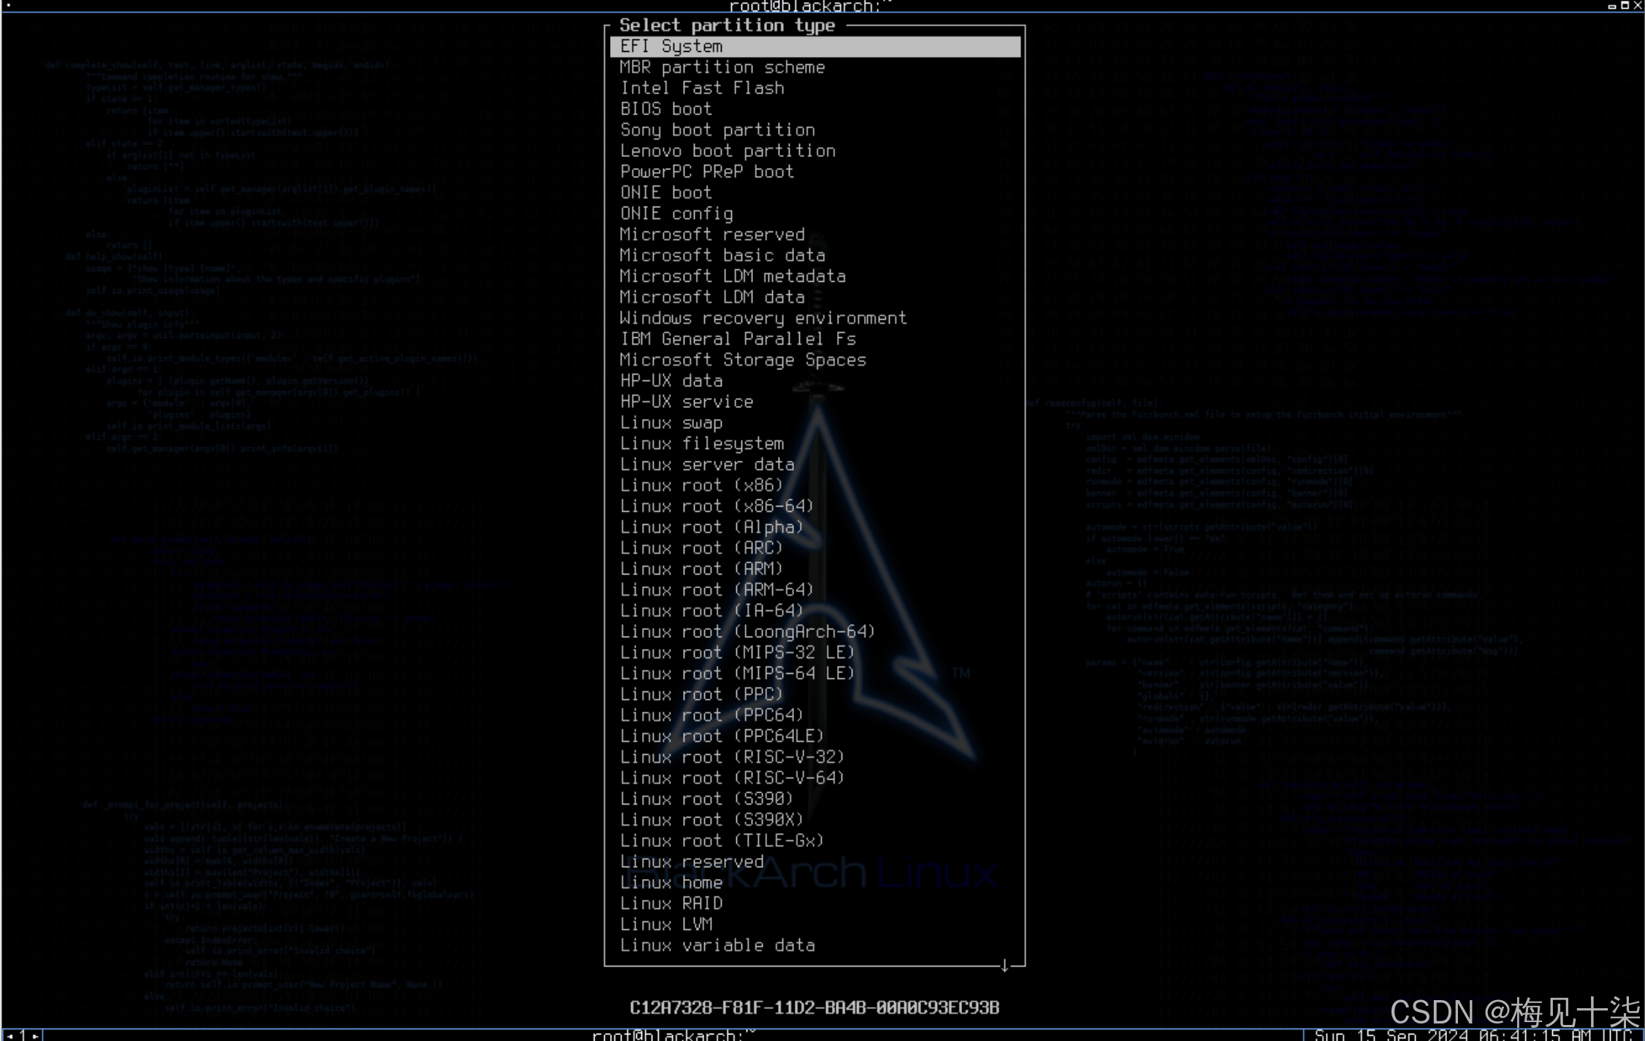Select Linux filesystem in the list
This screenshot has width=1645, height=1041.
tap(701, 444)
